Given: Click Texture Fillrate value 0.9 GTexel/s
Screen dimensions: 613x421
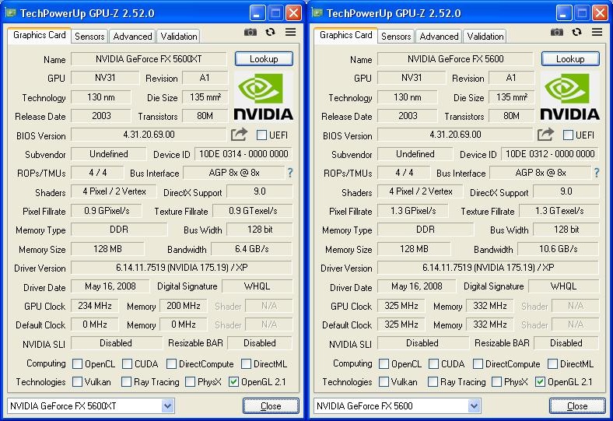Looking at the screenshot, I should pos(253,211).
